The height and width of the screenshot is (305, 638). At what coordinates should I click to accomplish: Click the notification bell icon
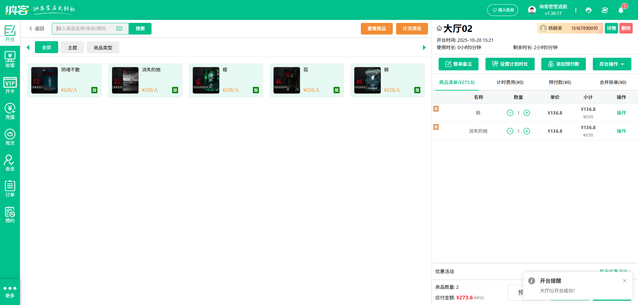click(621, 10)
